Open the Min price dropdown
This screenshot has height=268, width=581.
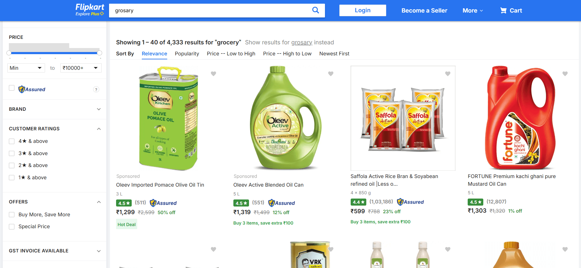pyautogui.click(x=26, y=68)
